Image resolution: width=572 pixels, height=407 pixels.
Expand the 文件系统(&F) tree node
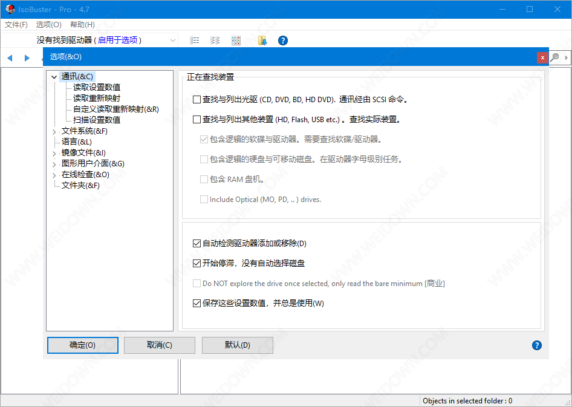point(54,131)
